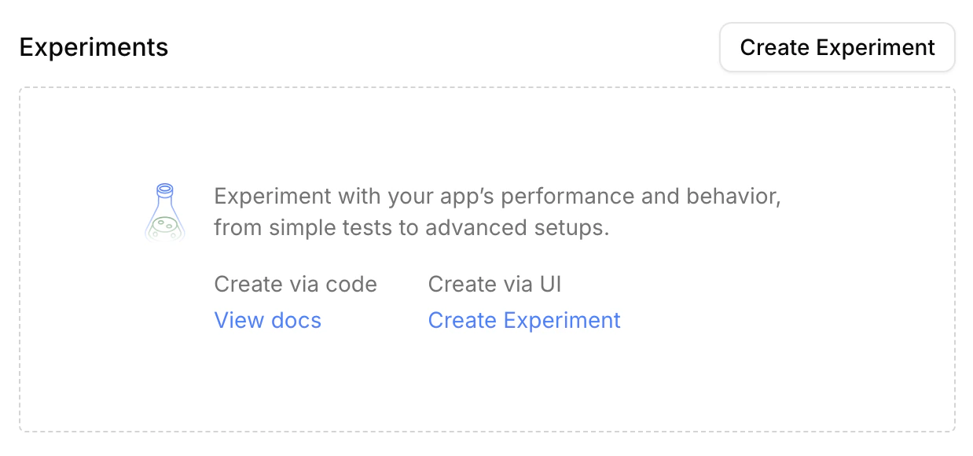The image size is (973, 456).
Task: Click the Create via code label
Action: (x=296, y=284)
